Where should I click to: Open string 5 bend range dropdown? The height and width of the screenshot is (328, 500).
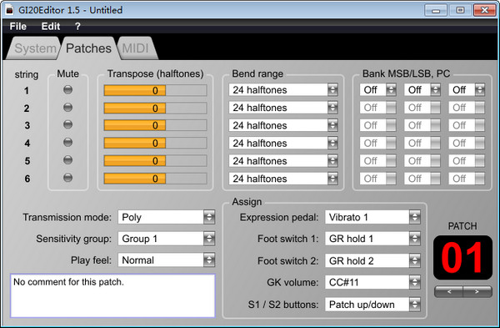click(x=283, y=160)
